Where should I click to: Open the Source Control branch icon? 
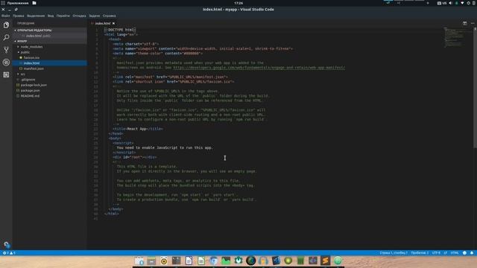coord(6,50)
